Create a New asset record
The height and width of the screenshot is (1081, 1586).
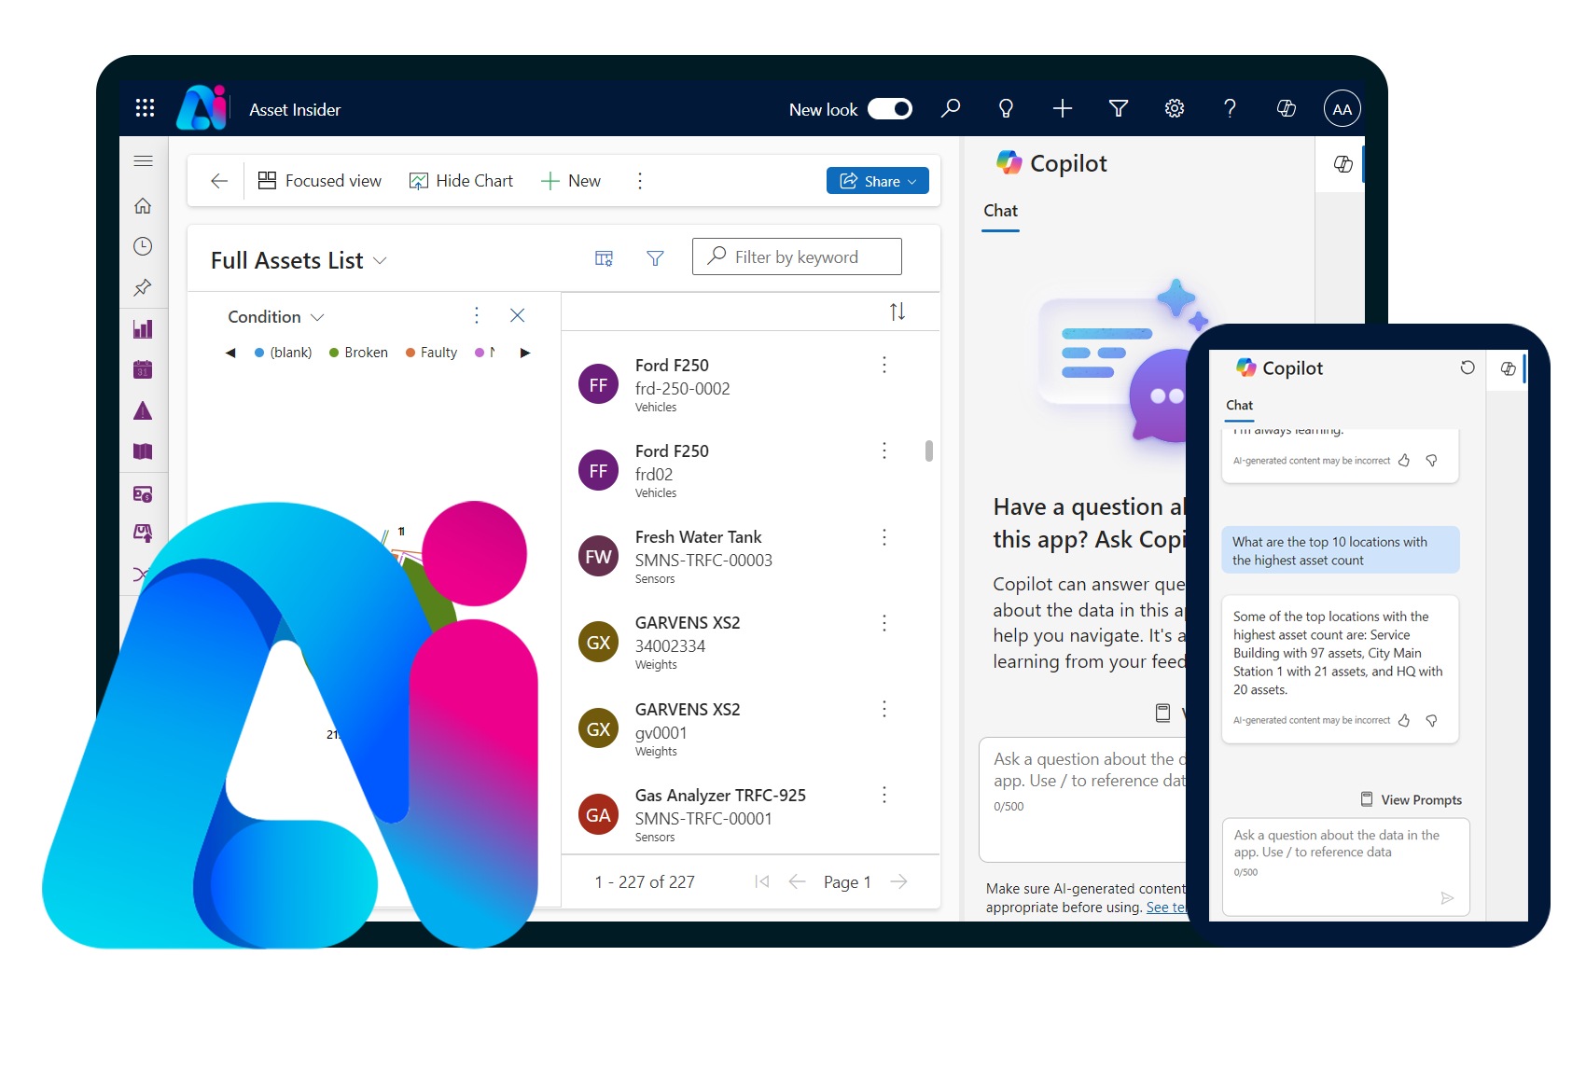tap(571, 181)
